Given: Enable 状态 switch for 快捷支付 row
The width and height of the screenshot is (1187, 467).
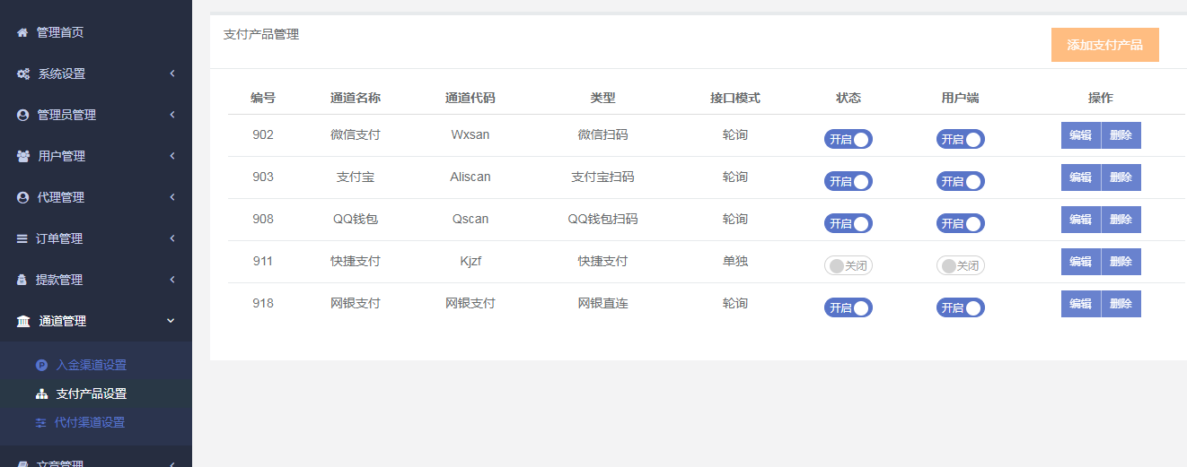Looking at the screenshot, I should [x=848, y=265].
